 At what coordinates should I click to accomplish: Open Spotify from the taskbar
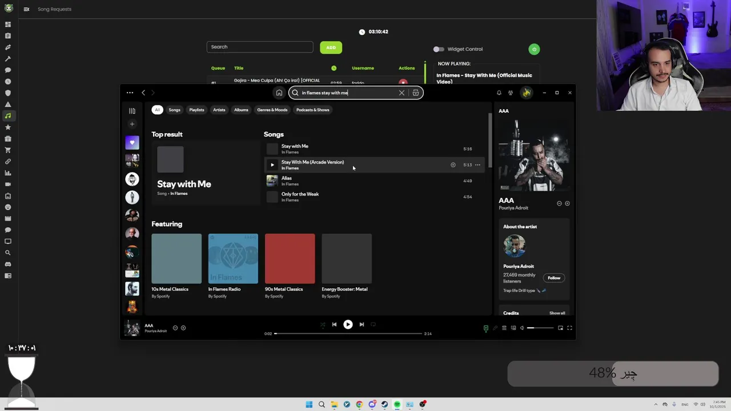point(397,404)
